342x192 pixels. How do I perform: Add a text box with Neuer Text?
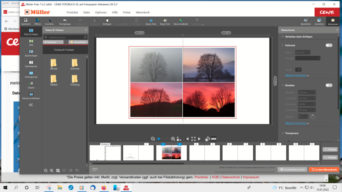tap(165, 21)
